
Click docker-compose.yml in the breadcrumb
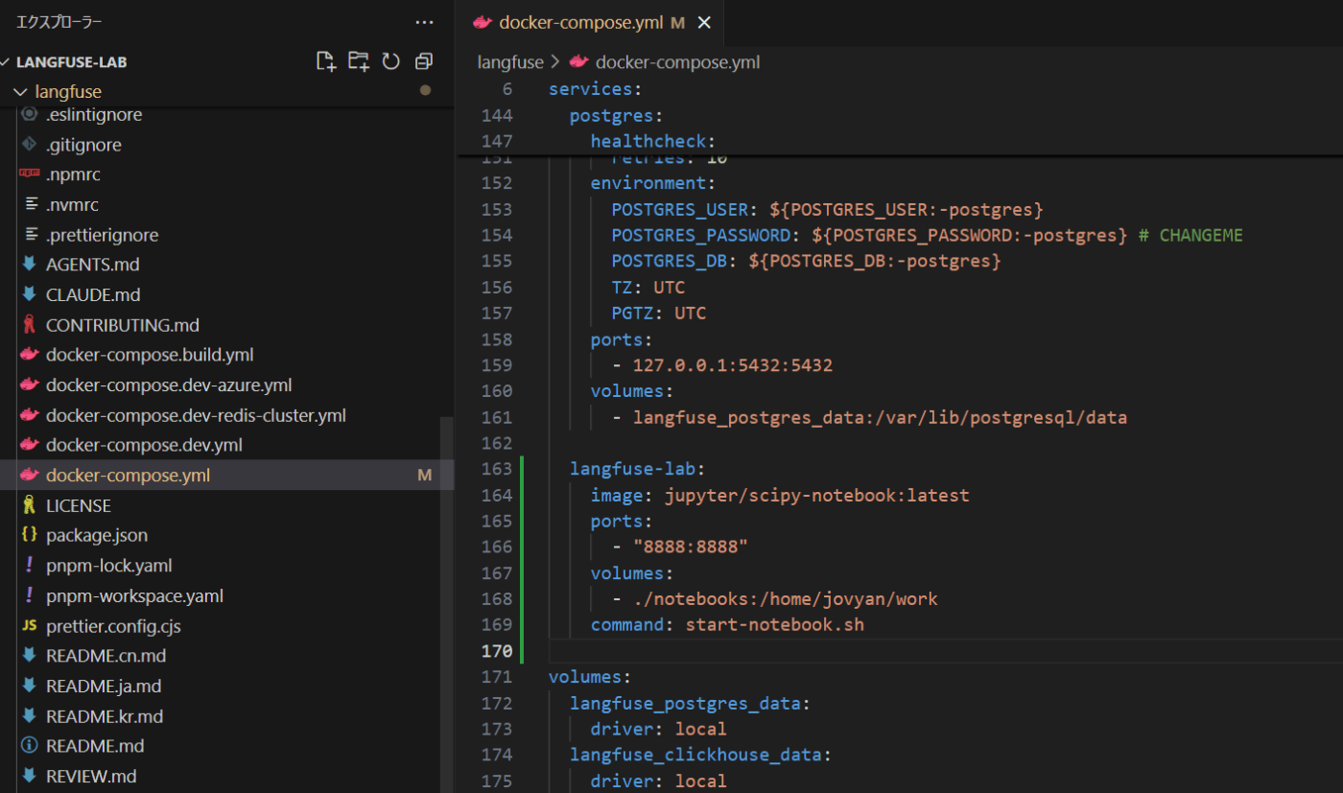tap(677, 62)
